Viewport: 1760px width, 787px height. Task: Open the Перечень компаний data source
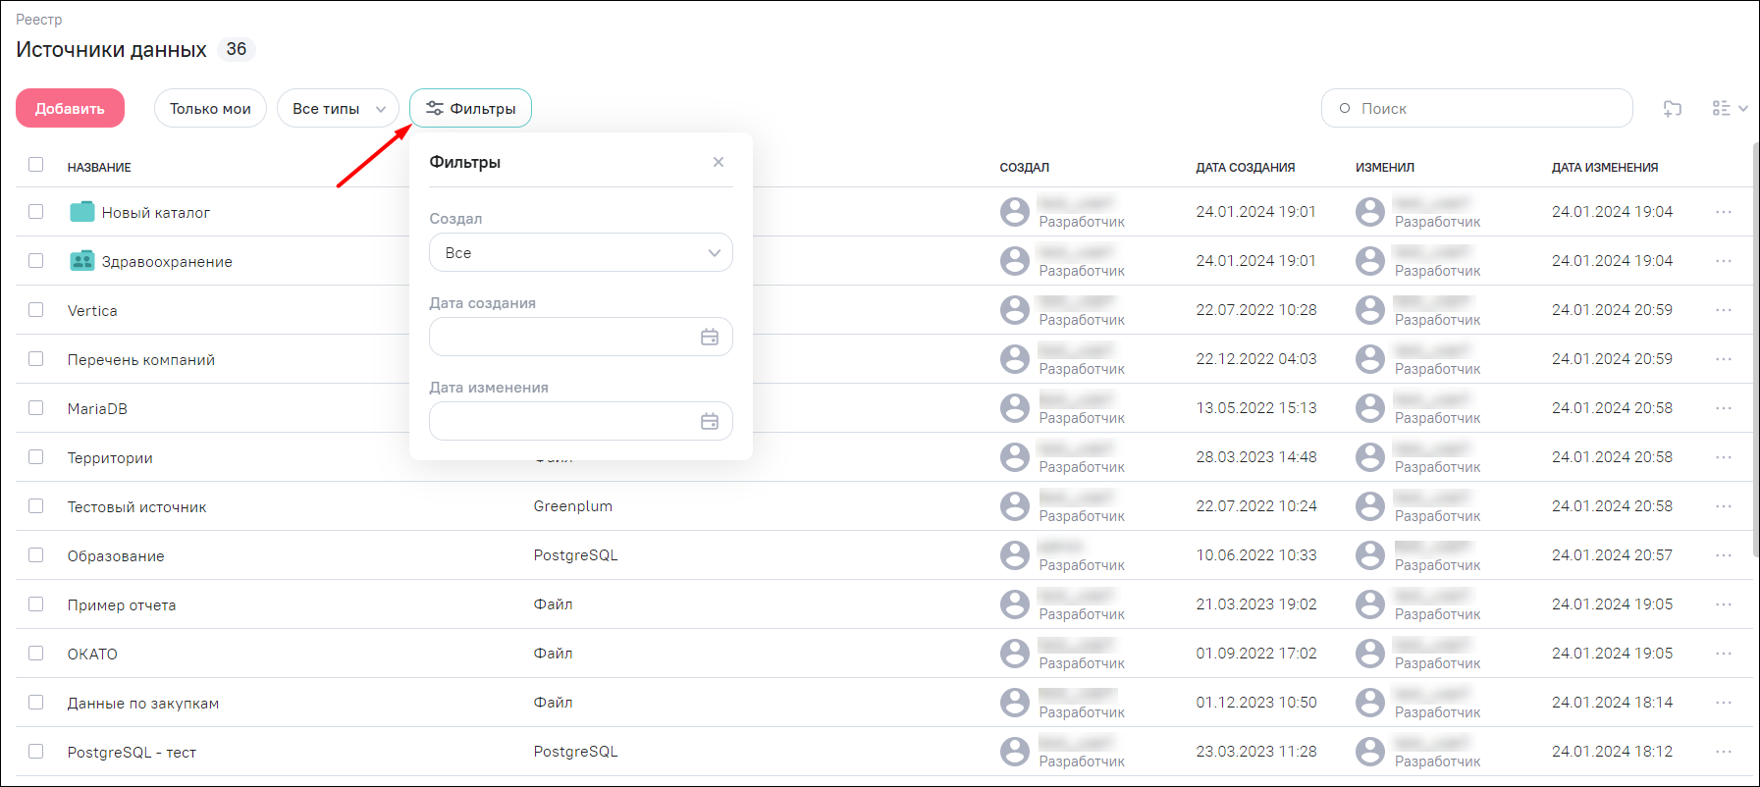[x=141, y=359]
